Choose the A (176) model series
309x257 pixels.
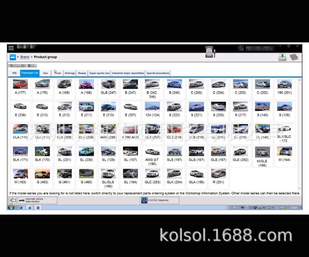point(42,89)
